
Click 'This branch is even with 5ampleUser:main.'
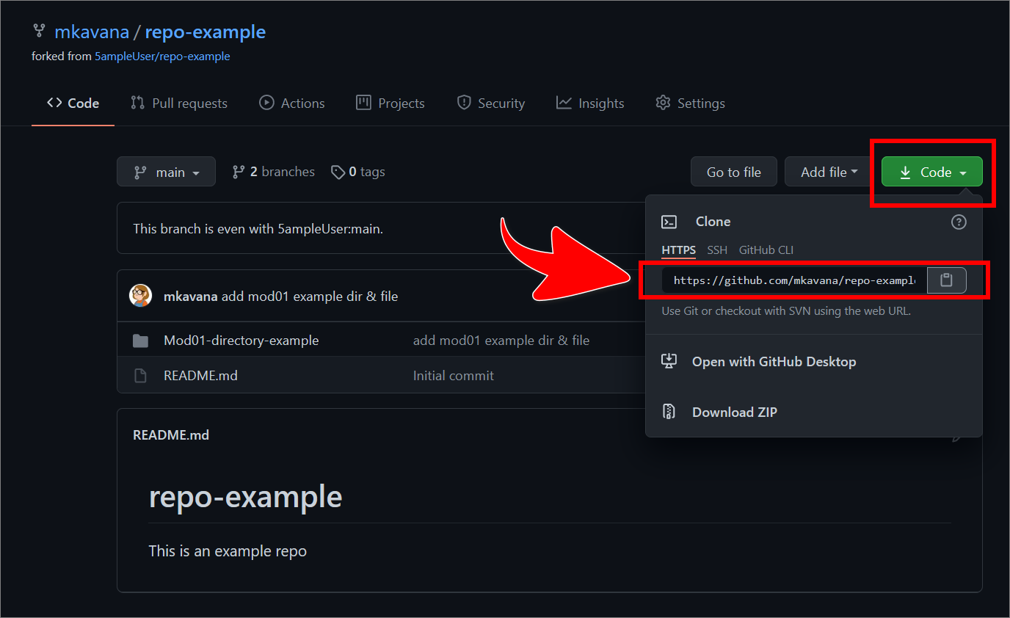258,229
